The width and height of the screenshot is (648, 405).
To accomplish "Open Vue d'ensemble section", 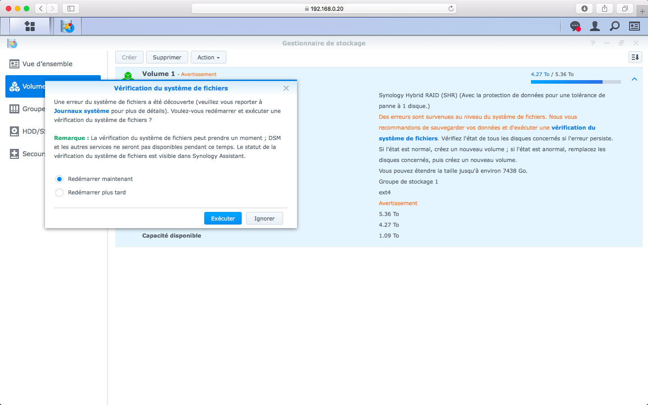I will tap(47, 64).
